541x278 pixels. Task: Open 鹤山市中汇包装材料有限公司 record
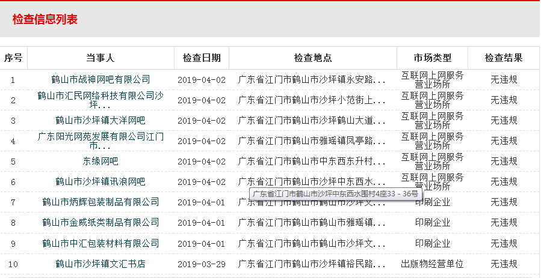coord(100,243)
